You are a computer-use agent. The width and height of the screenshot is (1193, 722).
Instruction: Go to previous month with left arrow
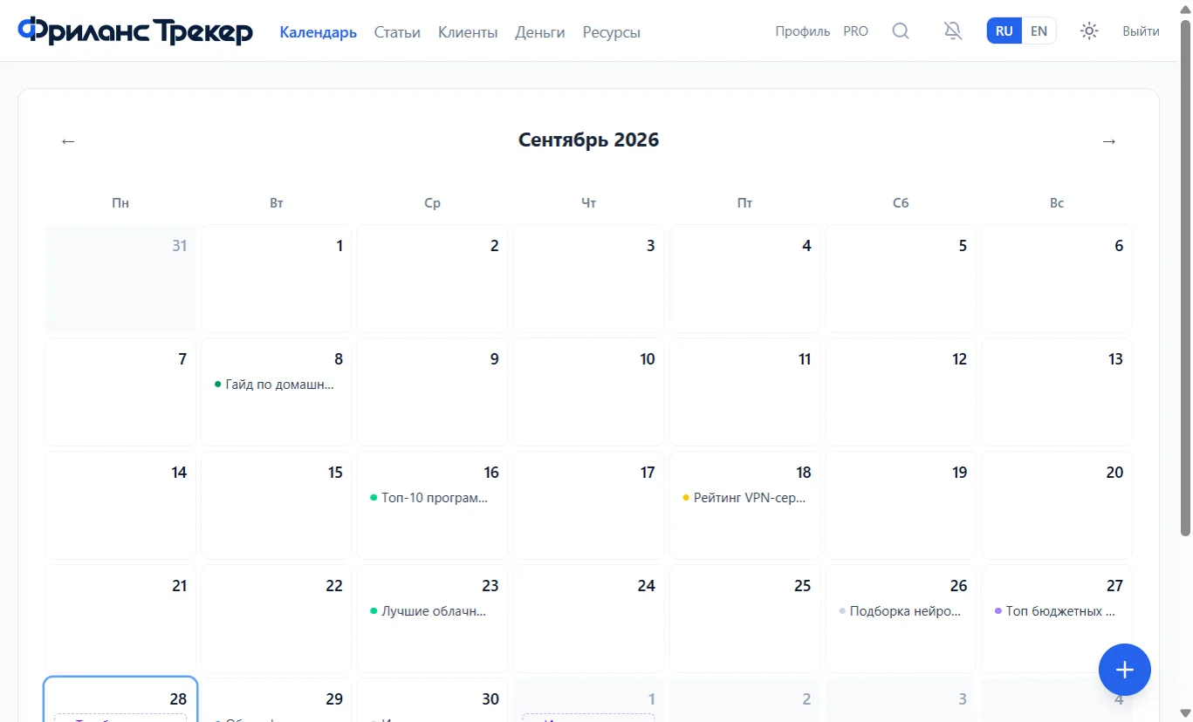[x=68, y=140]
